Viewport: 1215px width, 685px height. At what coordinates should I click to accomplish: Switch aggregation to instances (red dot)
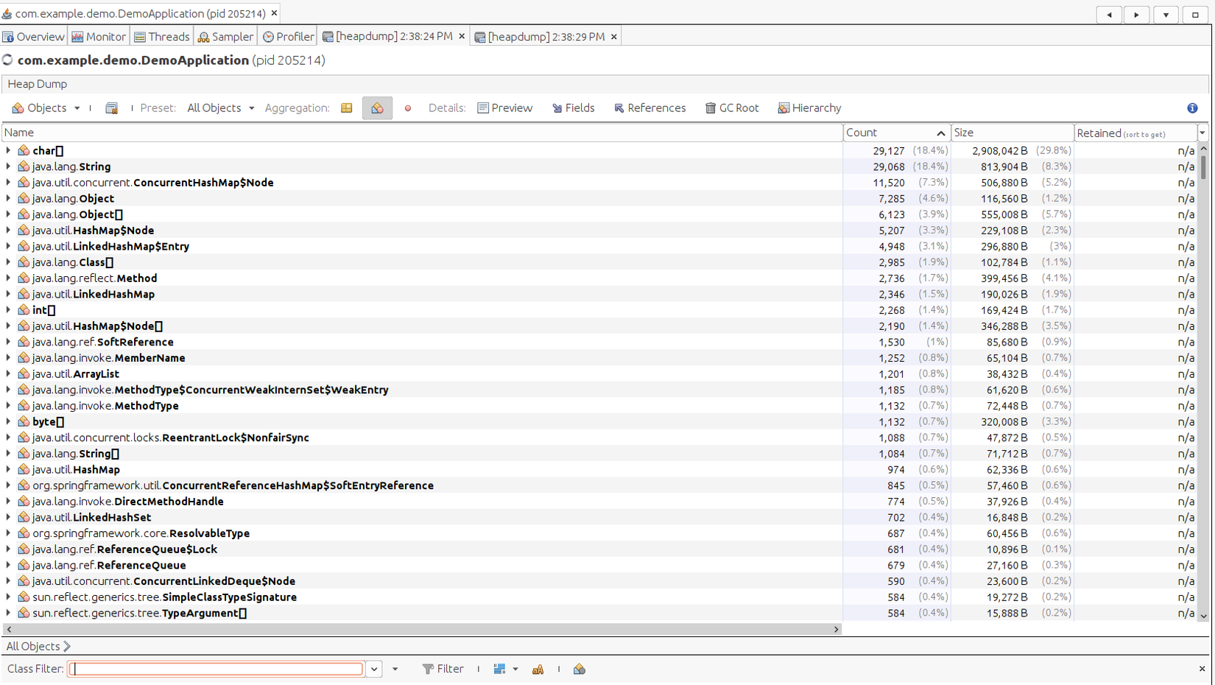(x=407, y=108)
